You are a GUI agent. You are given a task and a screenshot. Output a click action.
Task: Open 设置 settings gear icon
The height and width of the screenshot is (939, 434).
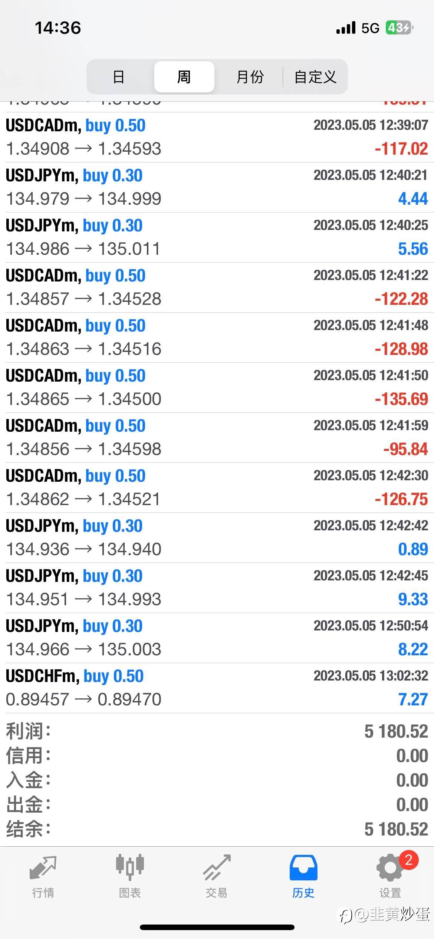pyautogui.click(x=389, y=869)
